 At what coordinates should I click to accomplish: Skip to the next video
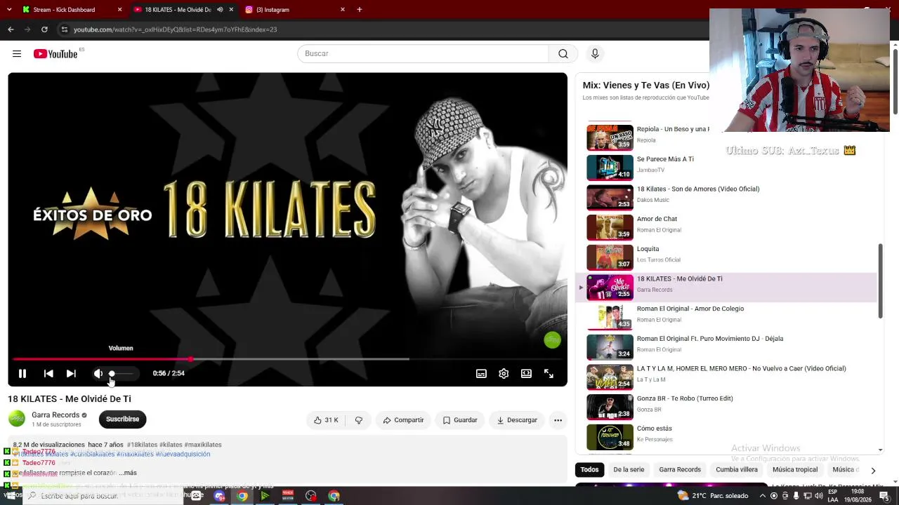point(71,374)
